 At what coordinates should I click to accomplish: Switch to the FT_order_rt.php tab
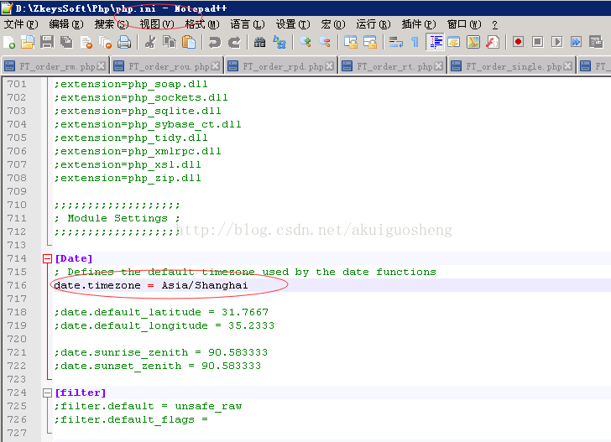[x=393, y=66]
